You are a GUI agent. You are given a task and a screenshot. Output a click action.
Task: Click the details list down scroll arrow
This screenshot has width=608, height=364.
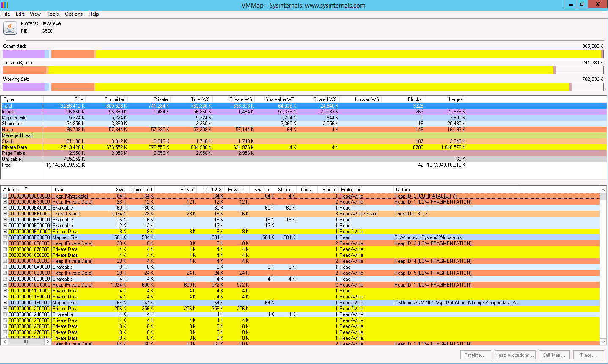coord(603,342)
